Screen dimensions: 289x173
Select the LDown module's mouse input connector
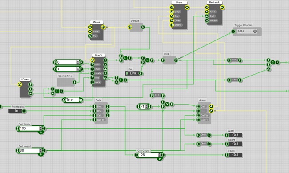coord(20,84)
